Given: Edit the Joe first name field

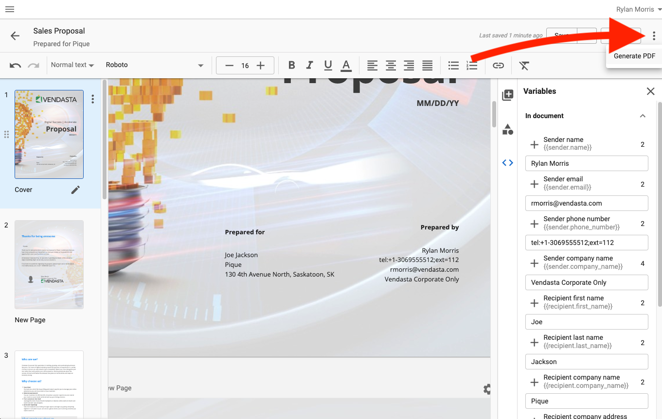Looking at the screenshot, I should pyautogui.click(x=587, y=322).
